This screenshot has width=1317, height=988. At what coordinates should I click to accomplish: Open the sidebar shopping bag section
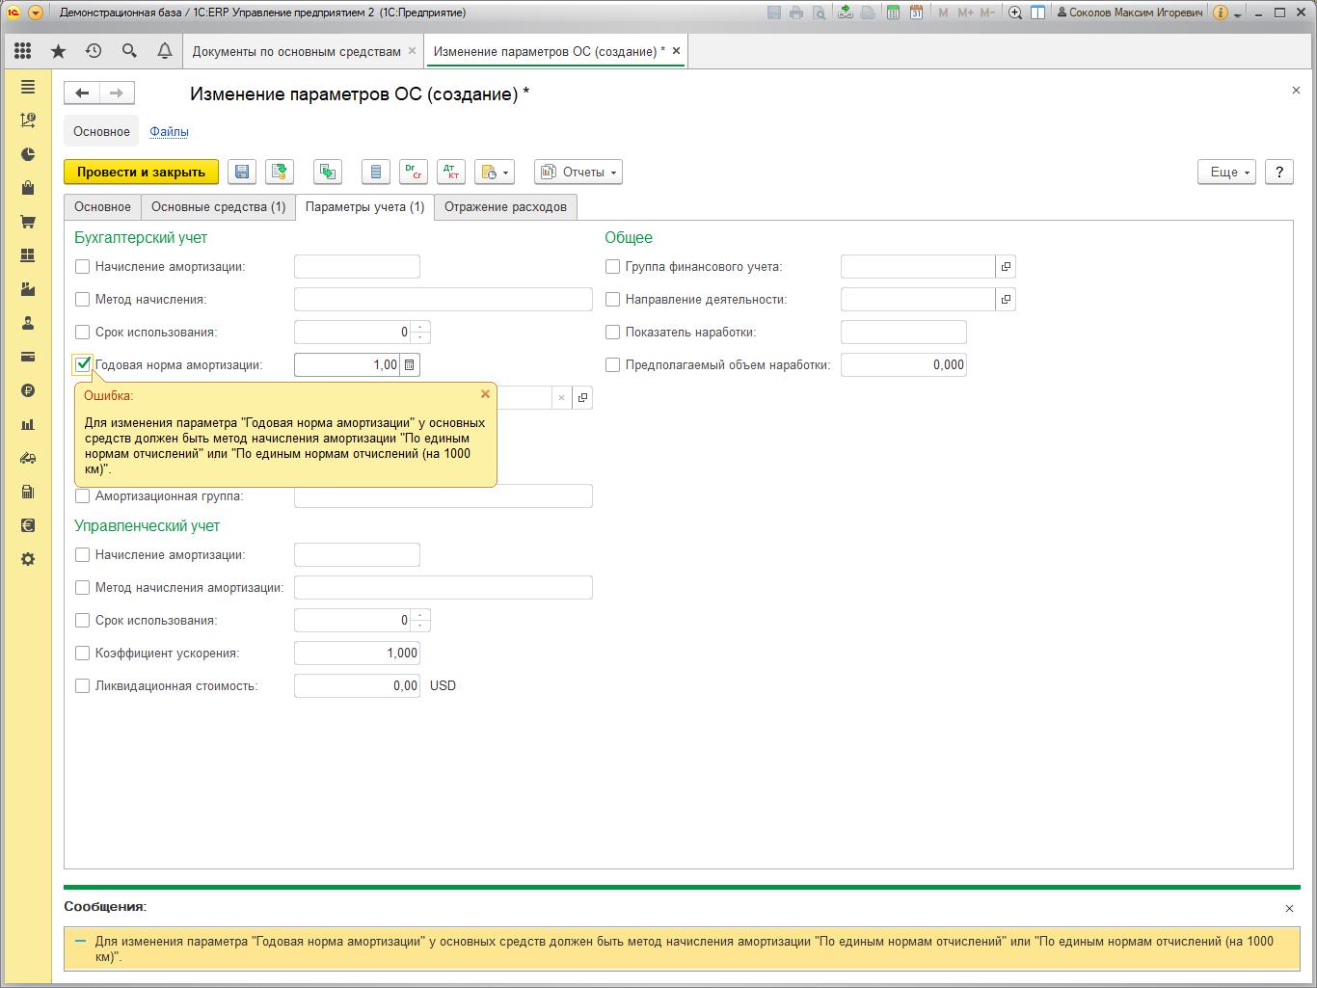(x=28, y=188)
